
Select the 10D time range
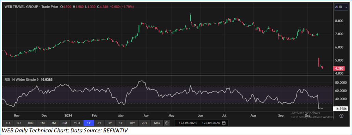pyautogui.click(x=30, y=123)
